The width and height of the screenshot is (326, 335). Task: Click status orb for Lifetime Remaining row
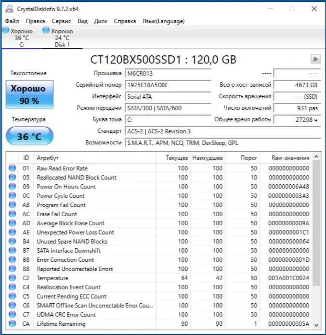coord(12,323)
